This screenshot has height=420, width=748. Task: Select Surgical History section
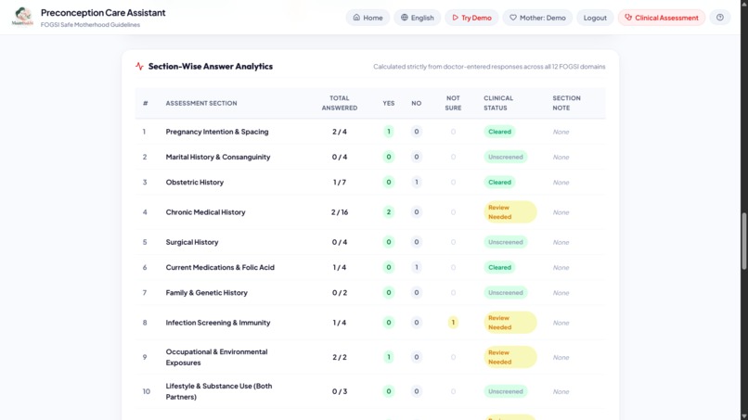(x=370, y=242)
